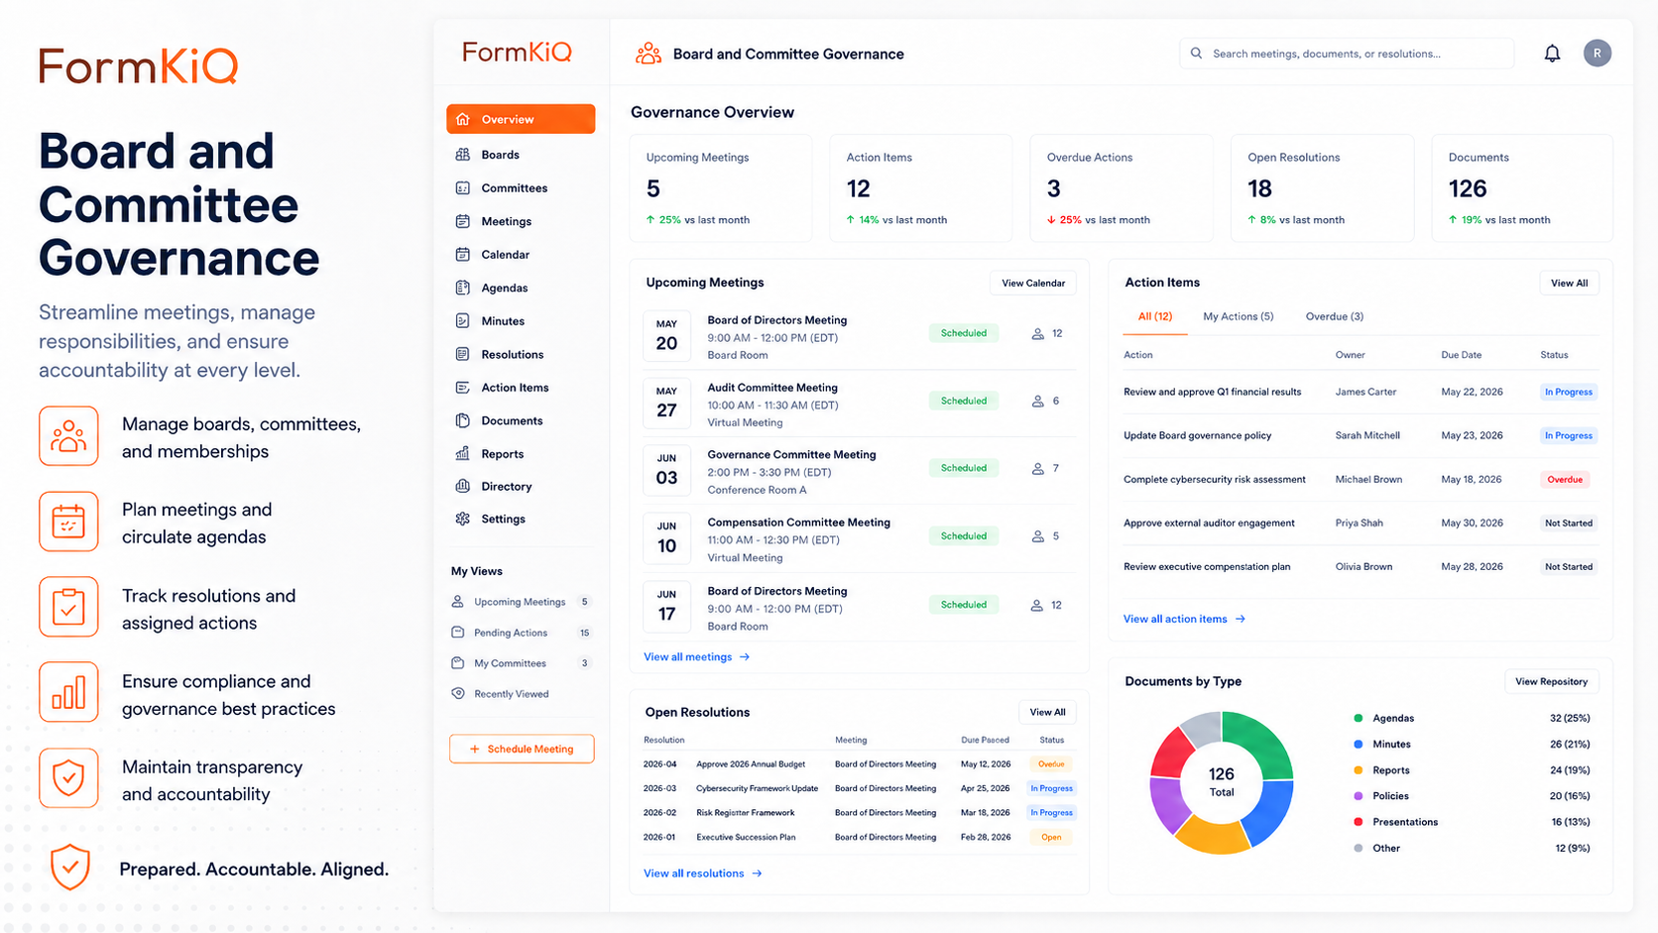
Task: Click the Minutes sidebar icon
Action: 462,321
